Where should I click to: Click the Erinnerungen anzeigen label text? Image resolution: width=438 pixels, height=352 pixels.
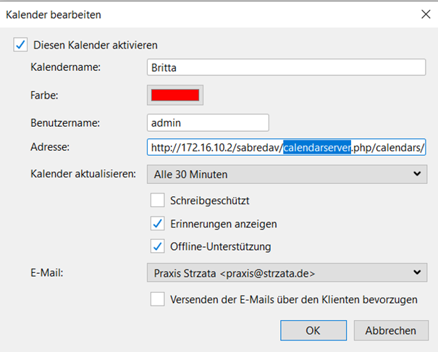point(223,224)
